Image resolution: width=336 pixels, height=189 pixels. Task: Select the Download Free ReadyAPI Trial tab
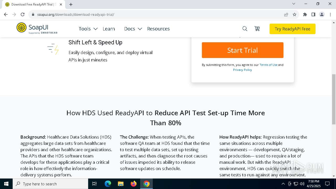(33, 4)
